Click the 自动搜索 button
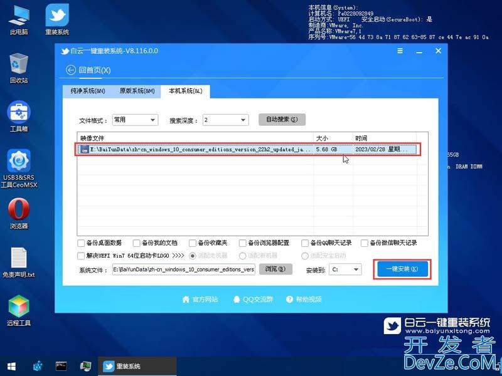The width and height of the screenshot is (502, 376). coord(282,120)
